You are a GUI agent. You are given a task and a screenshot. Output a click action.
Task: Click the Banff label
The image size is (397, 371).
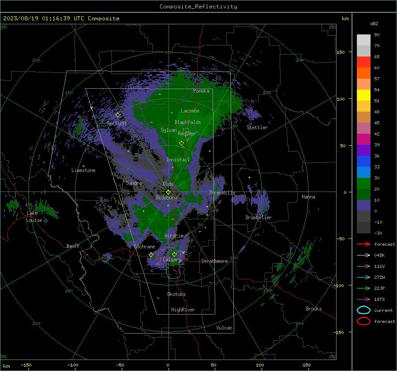coord(73,246)
